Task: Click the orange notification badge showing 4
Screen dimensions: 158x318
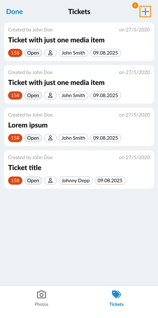Action: [135, 5]
